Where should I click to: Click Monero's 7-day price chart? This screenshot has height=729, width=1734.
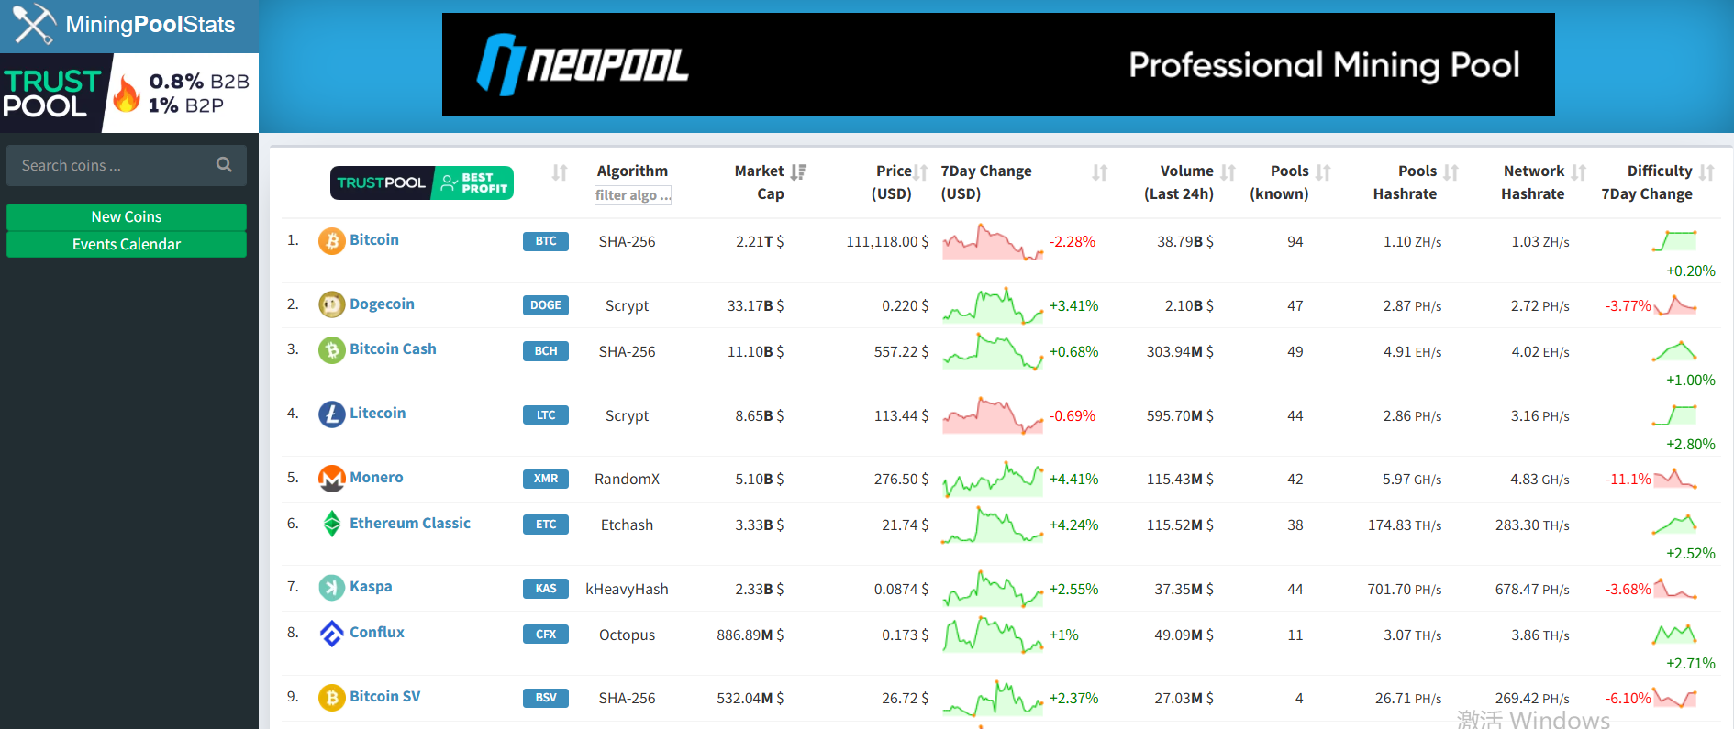pyautogui.click(x=993, y=480)
